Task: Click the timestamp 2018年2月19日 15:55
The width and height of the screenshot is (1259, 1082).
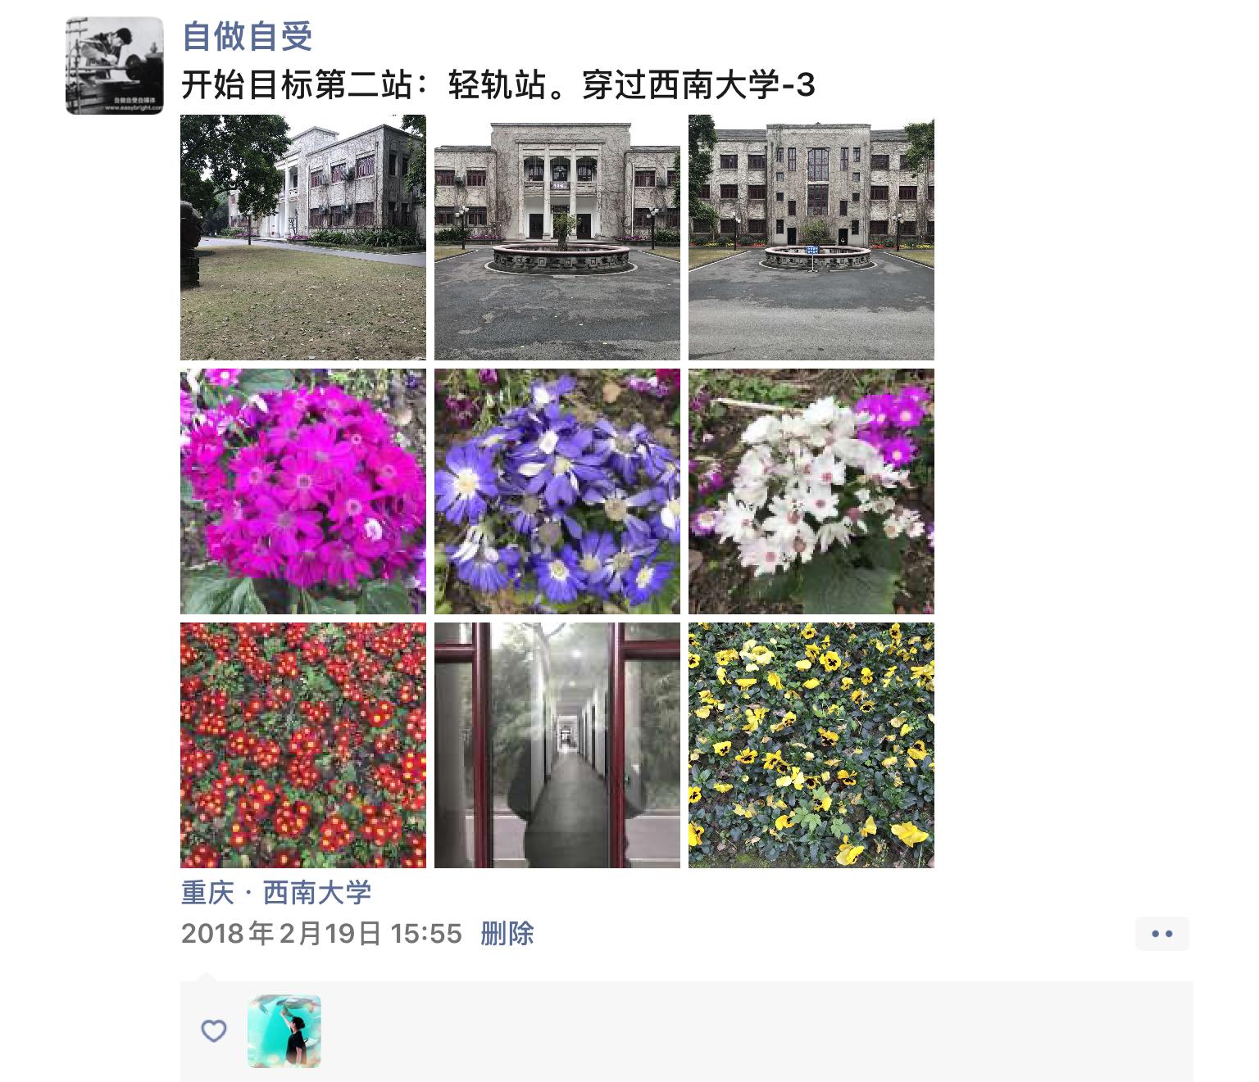Action: [x=321, y=934]
